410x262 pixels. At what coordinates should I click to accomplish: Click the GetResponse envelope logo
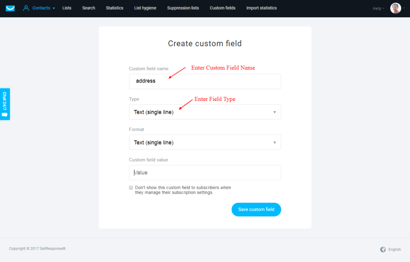coord(10,8)
